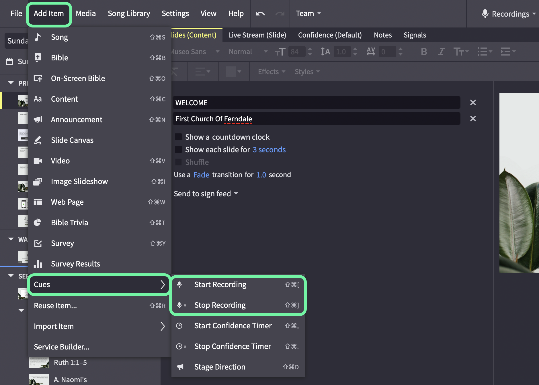Click the calendar icon in sidebar
The width and height of the screenshot is (539, 385).
click(10, 61)
